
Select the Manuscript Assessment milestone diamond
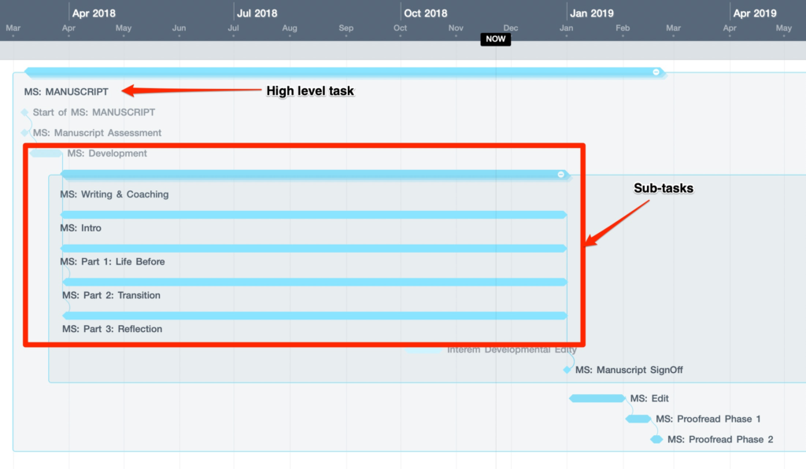(25, 133)
